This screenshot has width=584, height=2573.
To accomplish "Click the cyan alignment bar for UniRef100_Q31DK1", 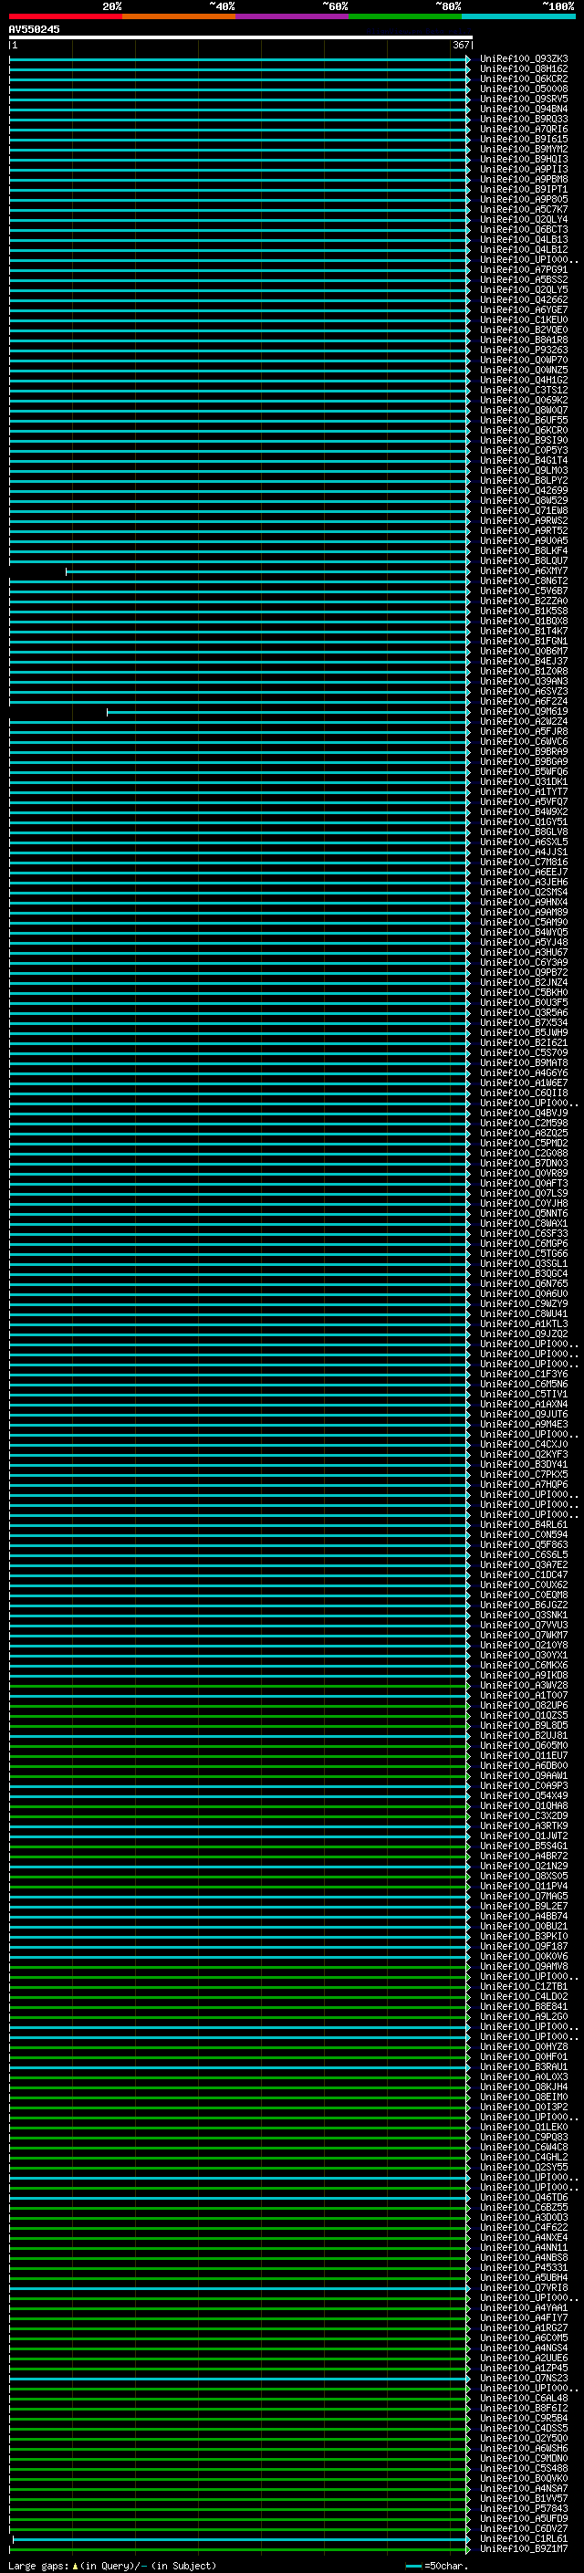I will (240, 782).
